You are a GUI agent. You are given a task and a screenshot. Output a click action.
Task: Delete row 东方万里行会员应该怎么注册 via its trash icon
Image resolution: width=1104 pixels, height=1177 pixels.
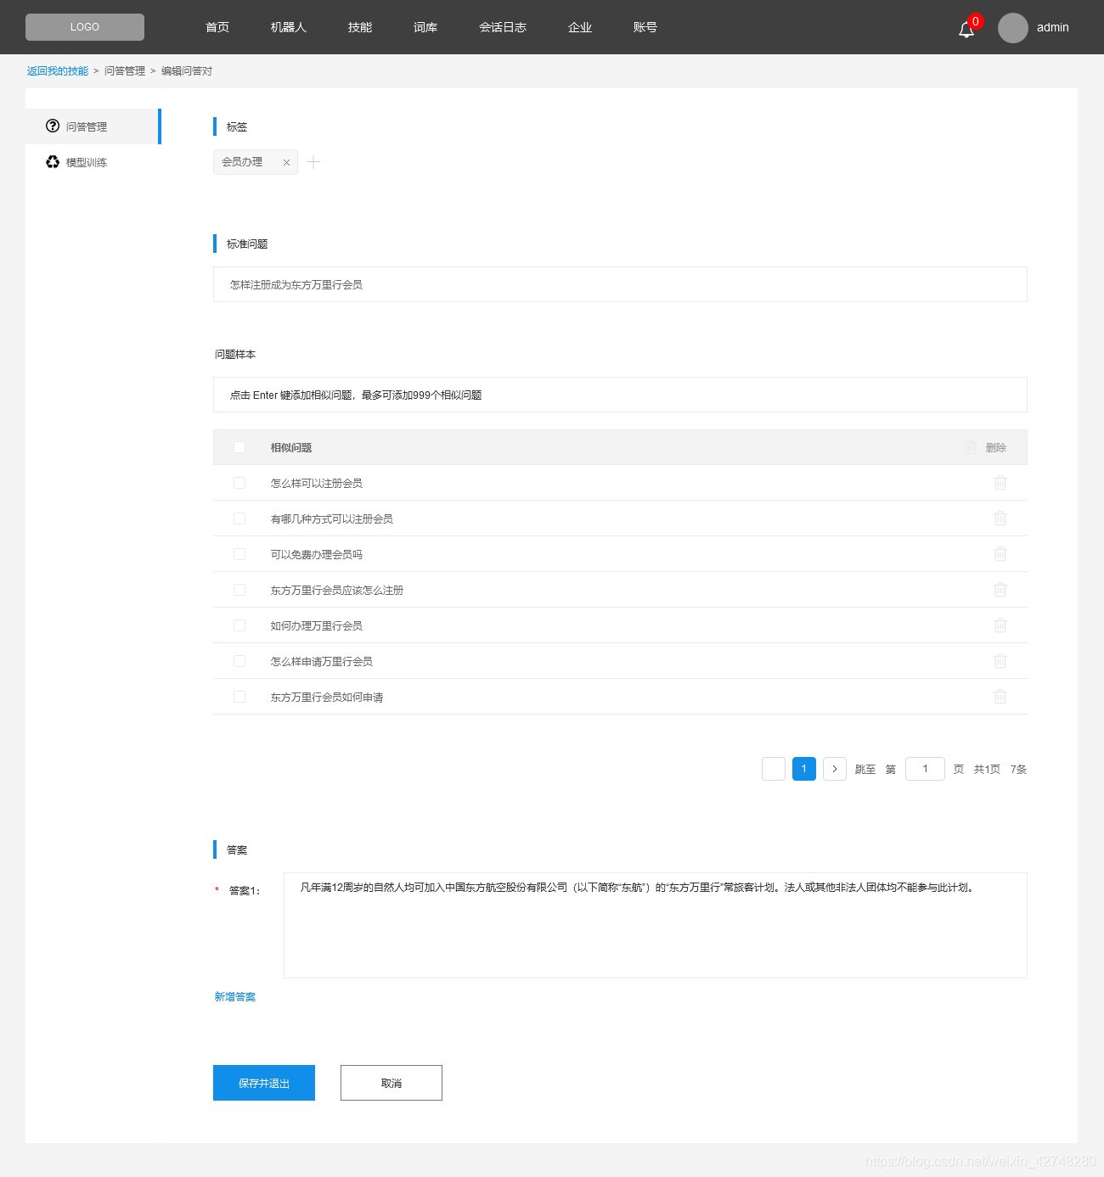click(1000, 590)
